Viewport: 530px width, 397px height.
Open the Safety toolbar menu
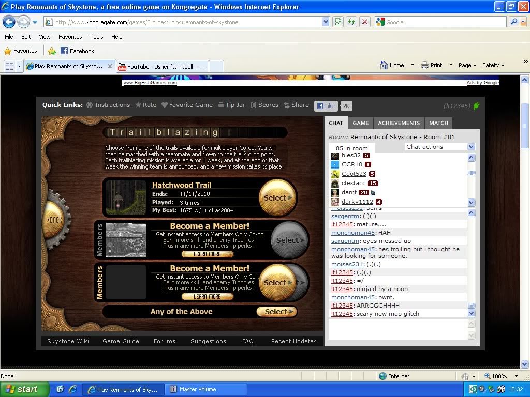point(493,65)
